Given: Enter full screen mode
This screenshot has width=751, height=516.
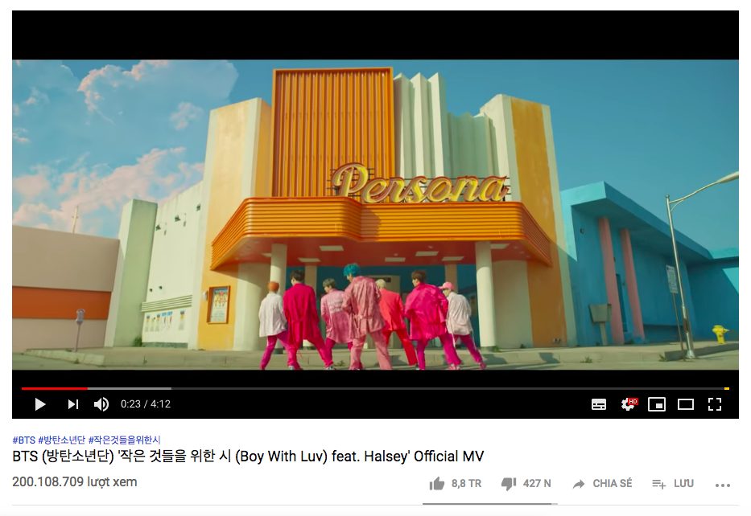Looking at the screenshot, I should click(715, 404).
